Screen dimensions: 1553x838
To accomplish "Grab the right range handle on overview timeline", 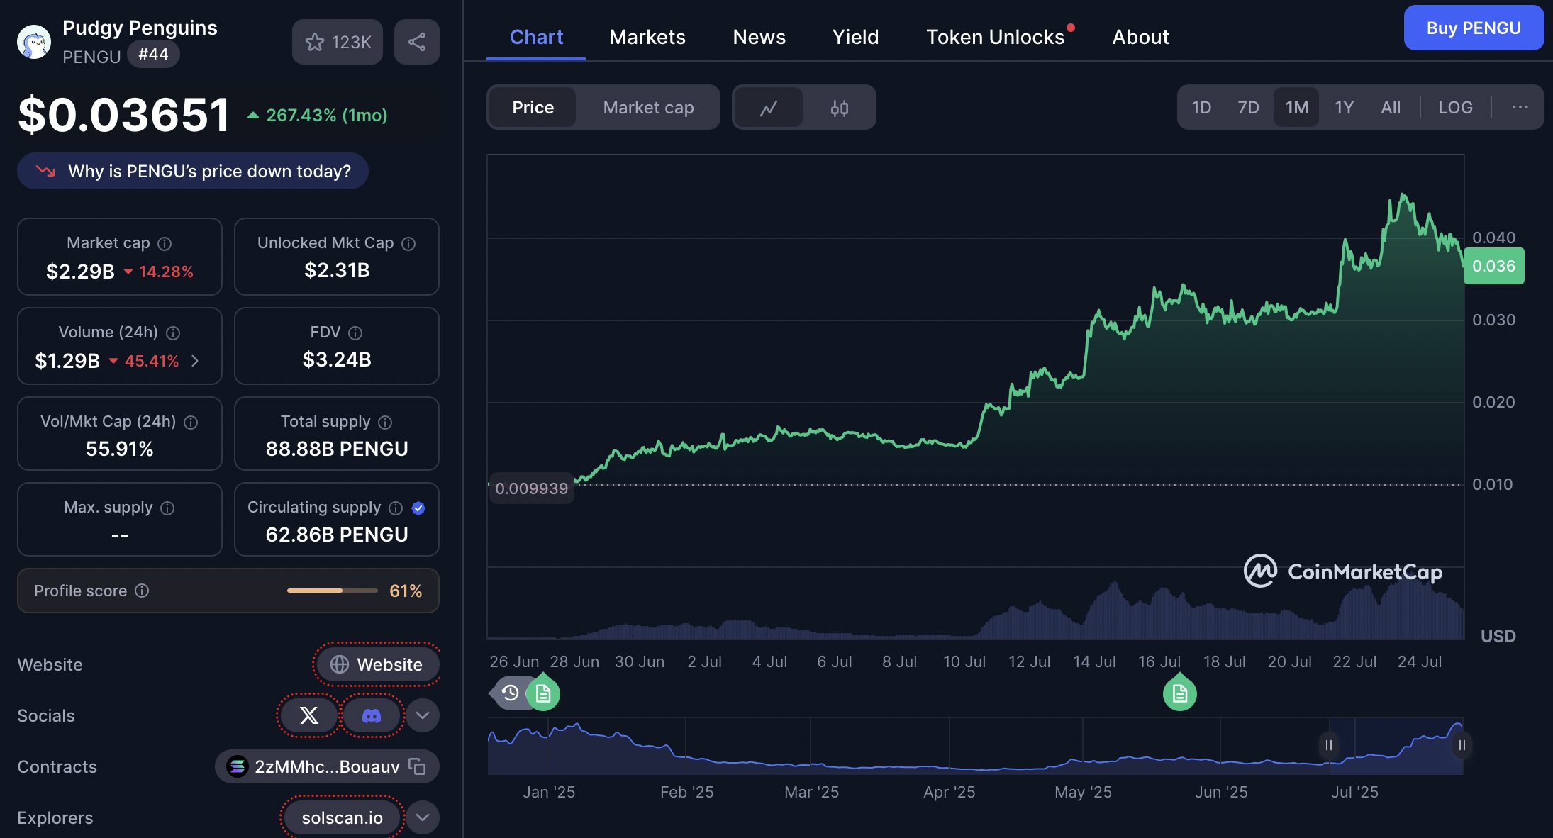I will tap(1462, 745).
